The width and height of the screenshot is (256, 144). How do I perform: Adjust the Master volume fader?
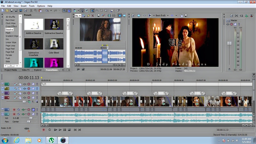[x=229, y=43]
